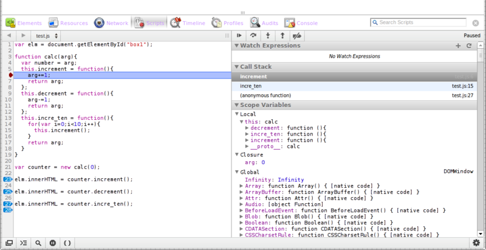The image size is (486, 250).
Task: Select the increment call stack frame
Action: [354, 77]
